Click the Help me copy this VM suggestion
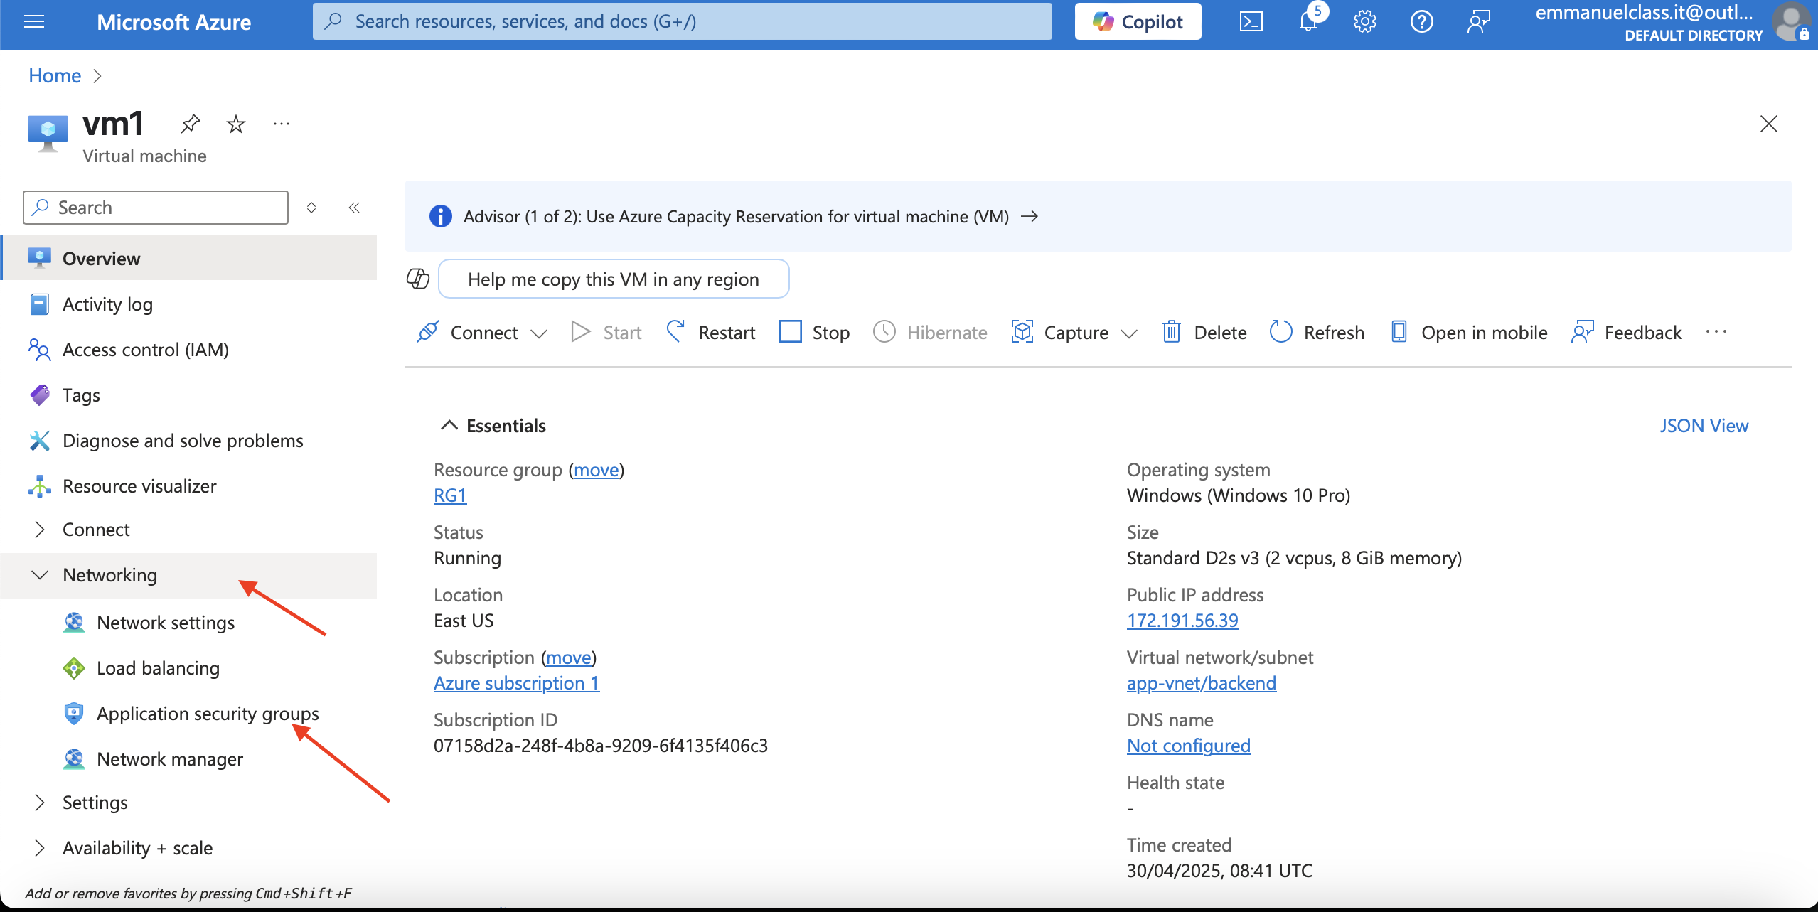The image size is (1818, 912). 614,279
